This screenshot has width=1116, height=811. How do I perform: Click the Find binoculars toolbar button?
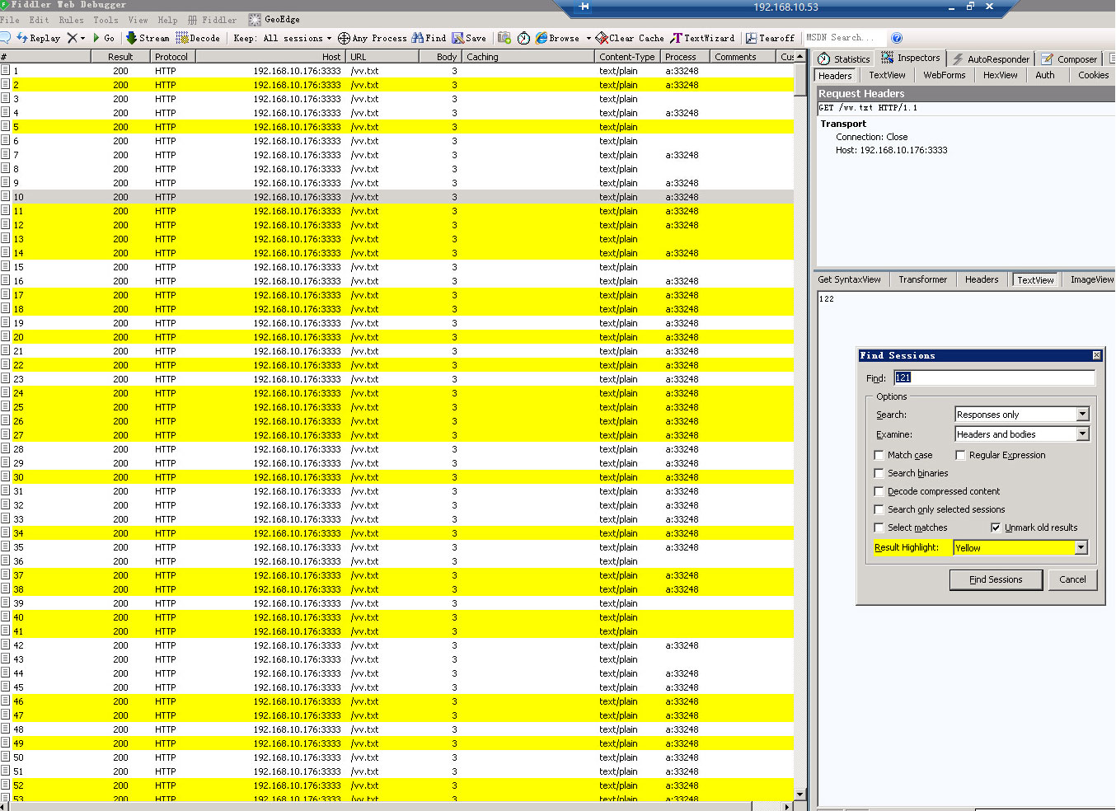pyautogui.click(x=429, y=38)
